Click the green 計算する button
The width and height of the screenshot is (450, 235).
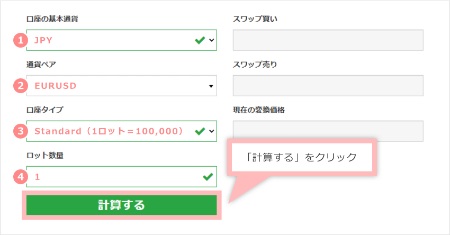[121, 205]
